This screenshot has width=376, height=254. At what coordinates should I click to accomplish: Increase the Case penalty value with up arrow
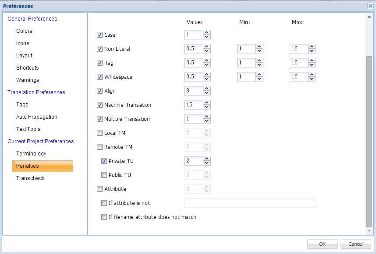[206, 32]
